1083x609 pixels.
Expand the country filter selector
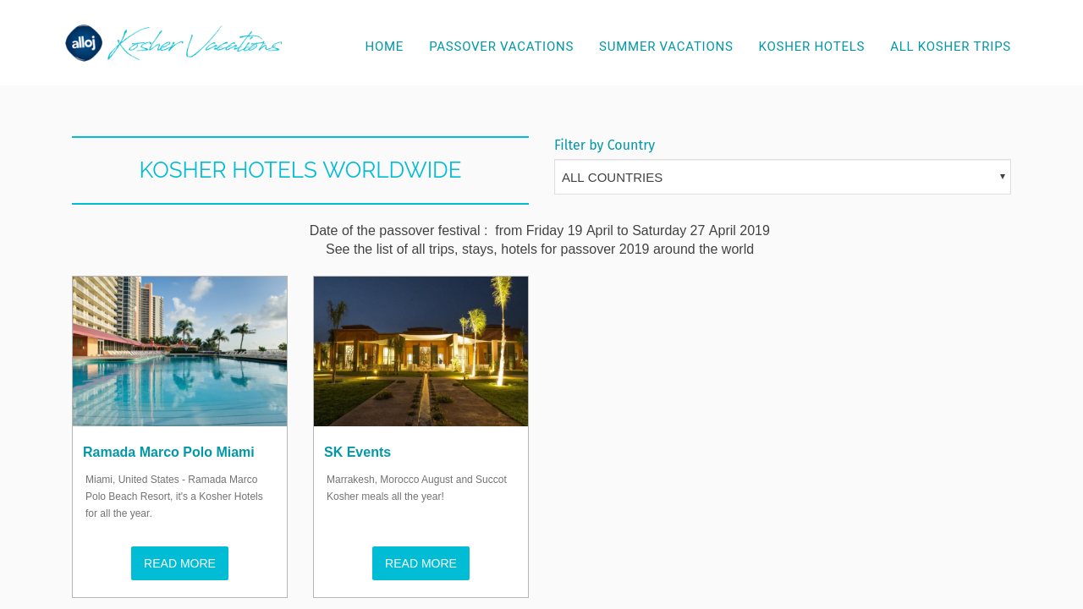point(782,177)
